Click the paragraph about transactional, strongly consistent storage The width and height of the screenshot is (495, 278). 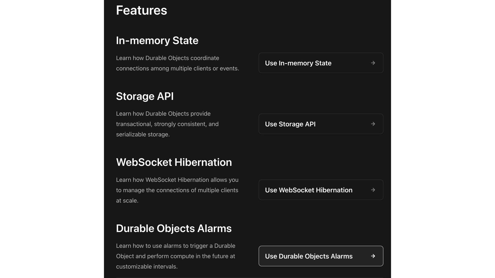[x=167, y=124]
